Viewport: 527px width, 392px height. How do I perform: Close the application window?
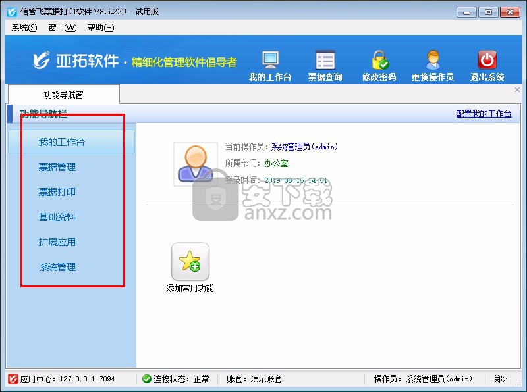point(510,12)
